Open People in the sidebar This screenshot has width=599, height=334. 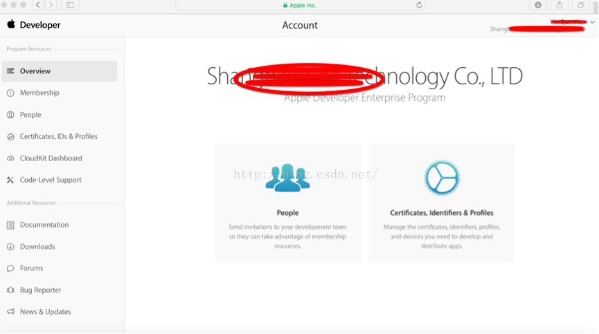[x=30, y=115]
